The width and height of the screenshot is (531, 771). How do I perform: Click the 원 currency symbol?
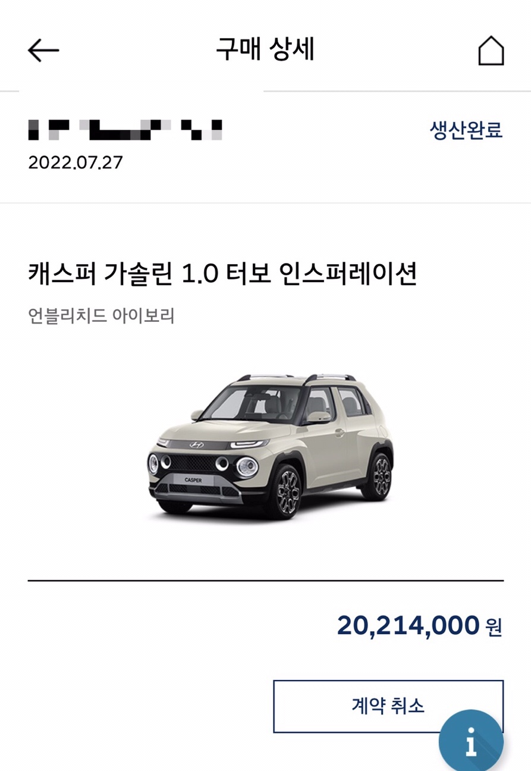pyautogui.click(x=494, y=627)
